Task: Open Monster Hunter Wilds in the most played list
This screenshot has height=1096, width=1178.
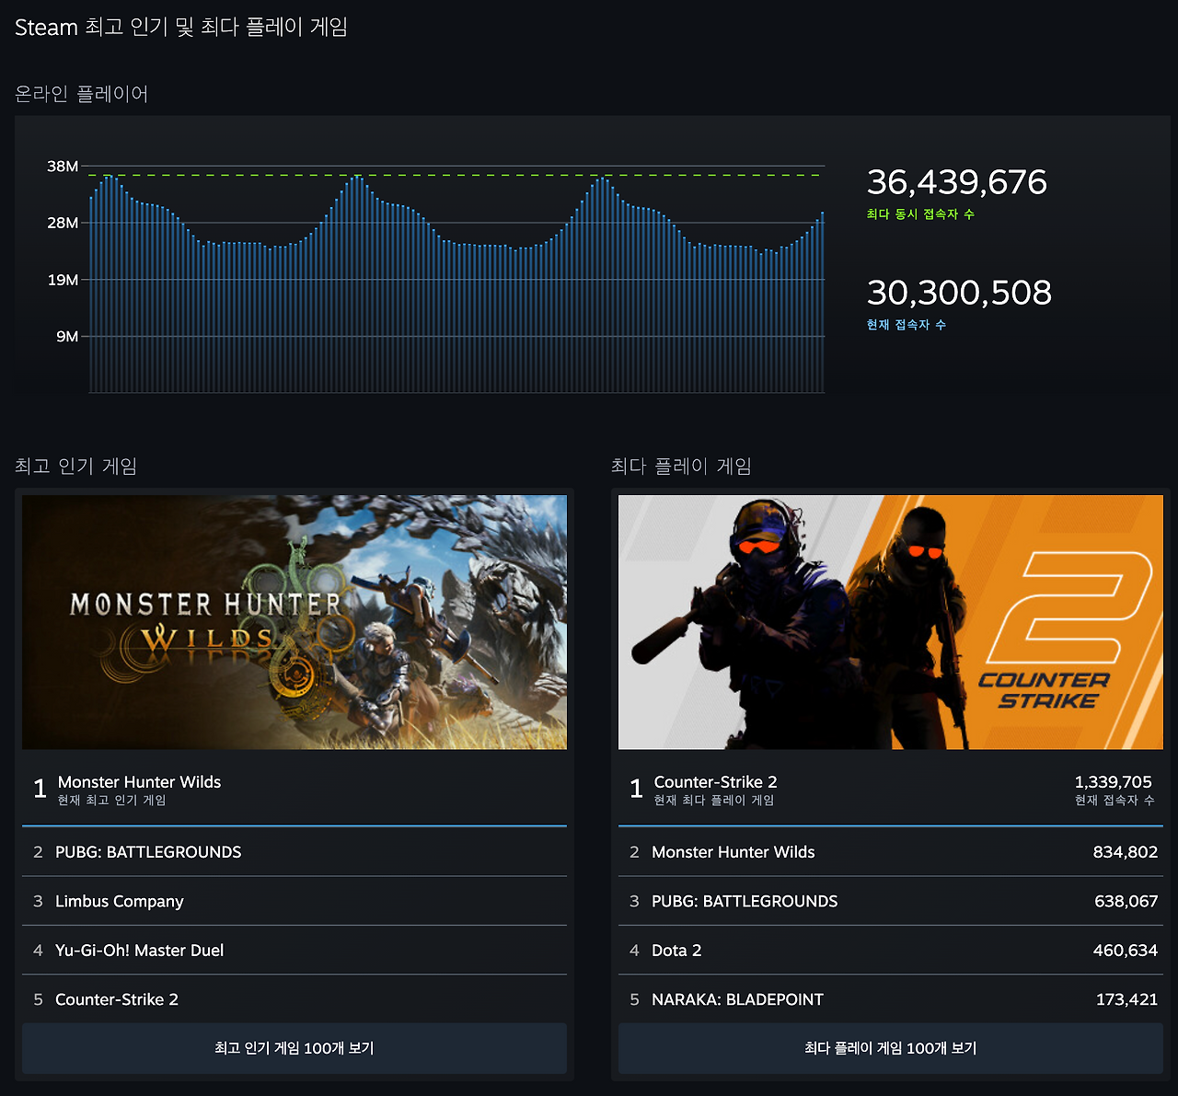Action: click(x=891, y=852)
